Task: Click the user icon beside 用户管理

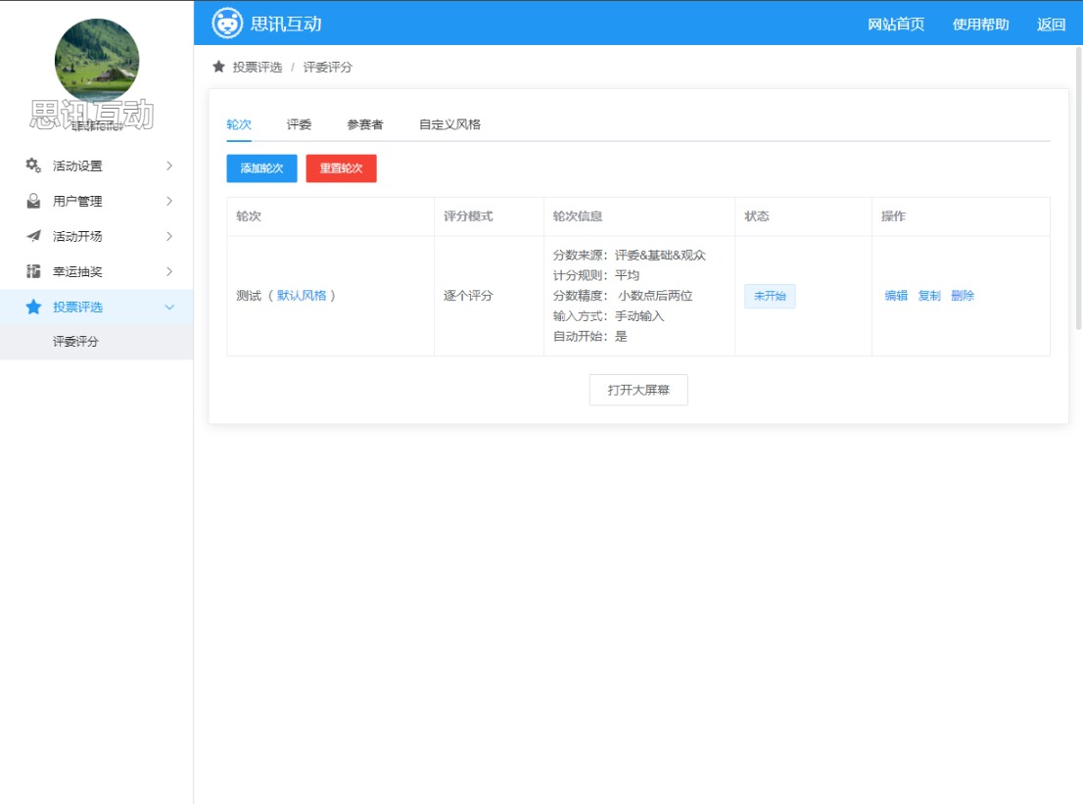Action: (x=33, y=201)
